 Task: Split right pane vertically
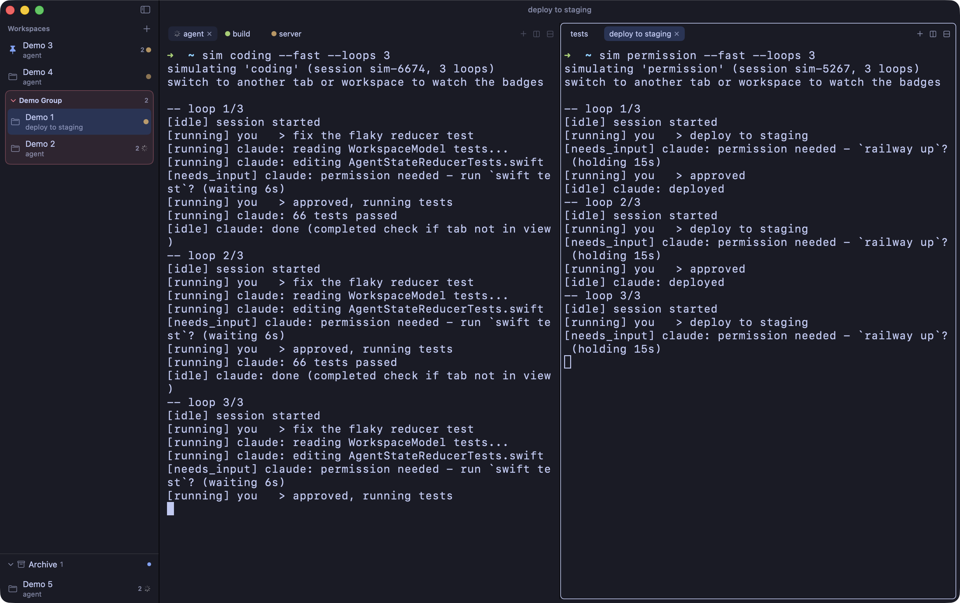tap(933, 34)
